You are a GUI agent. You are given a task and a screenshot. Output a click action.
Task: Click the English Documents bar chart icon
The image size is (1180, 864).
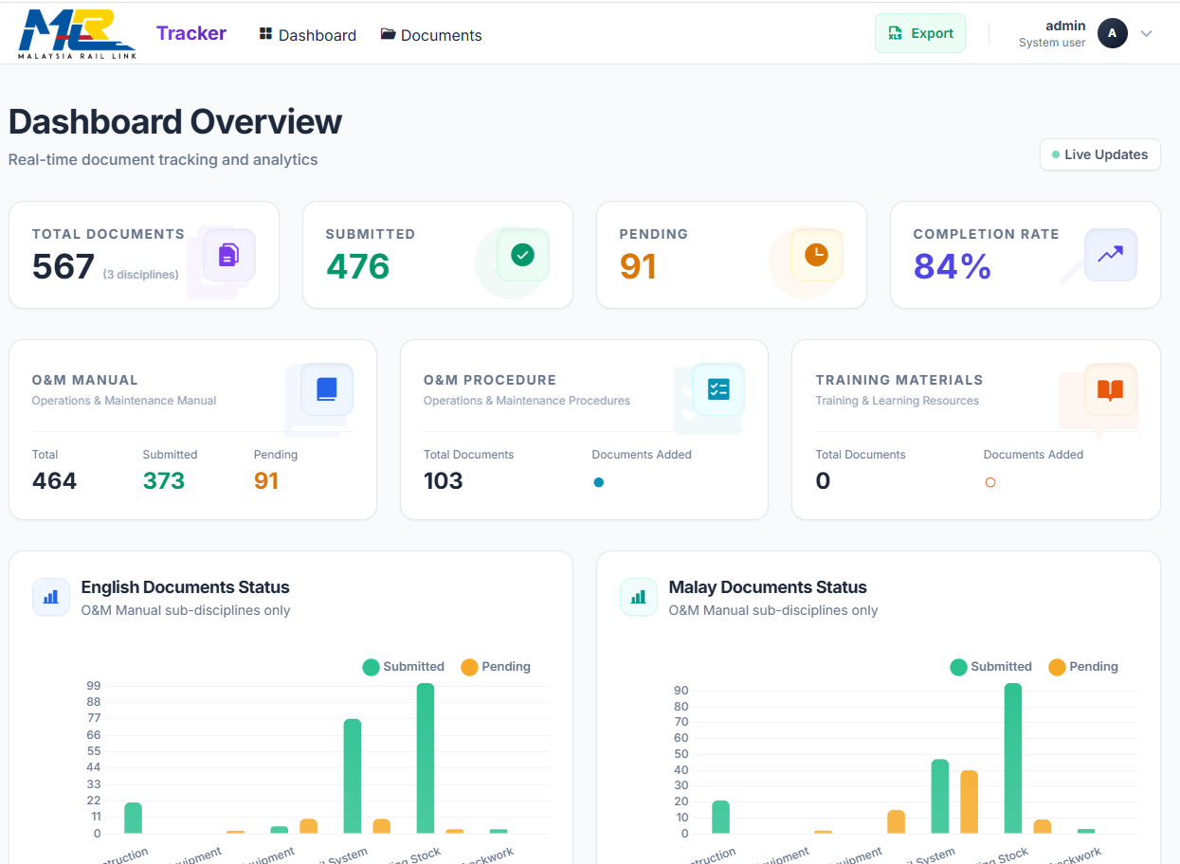51,598
